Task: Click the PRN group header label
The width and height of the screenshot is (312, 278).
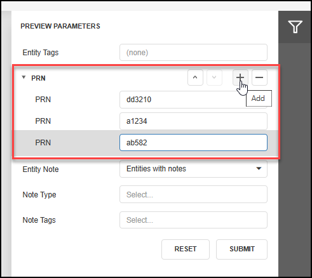Action: [x=38, y=78]
